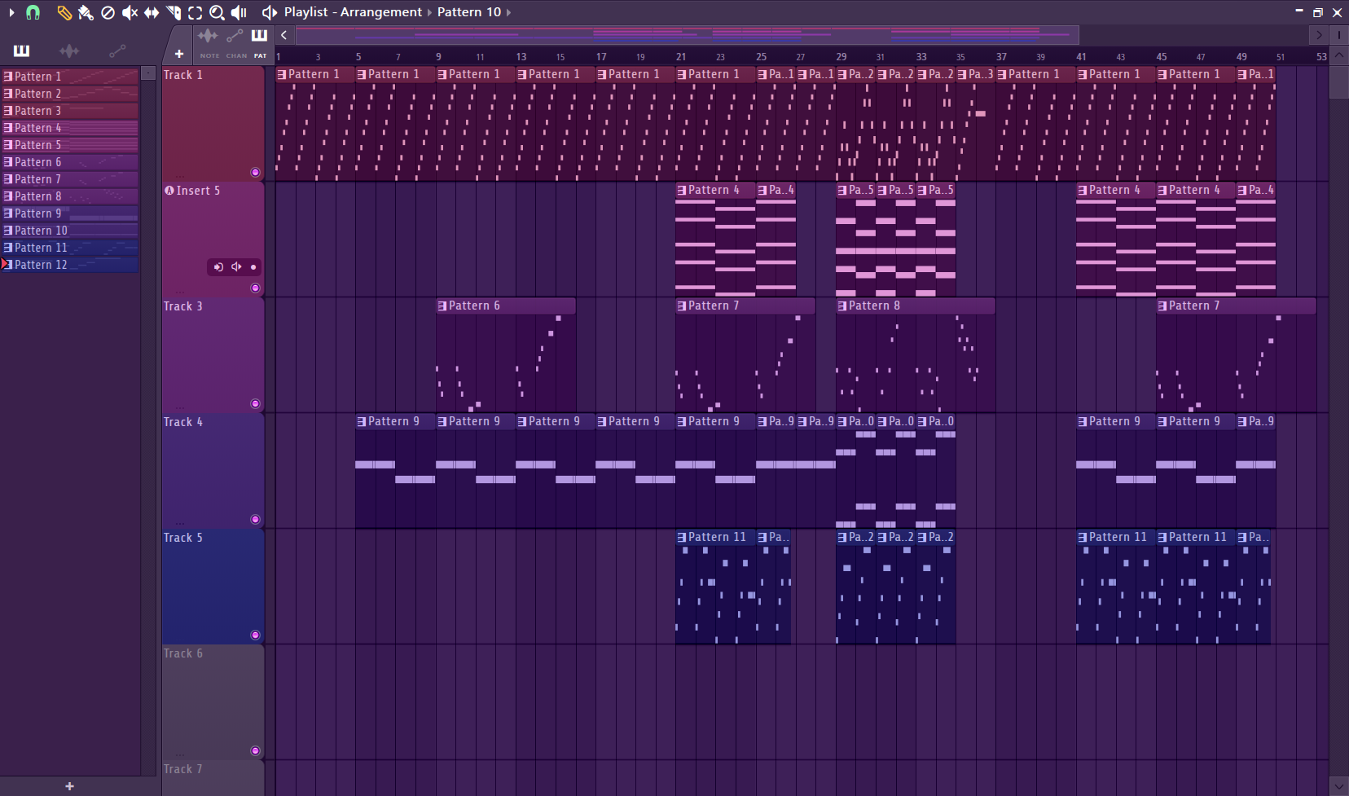The height and width of the screenshot is (796, 1349).
Task: Select the Zoom tool
Action: click(x=217, y=13)
